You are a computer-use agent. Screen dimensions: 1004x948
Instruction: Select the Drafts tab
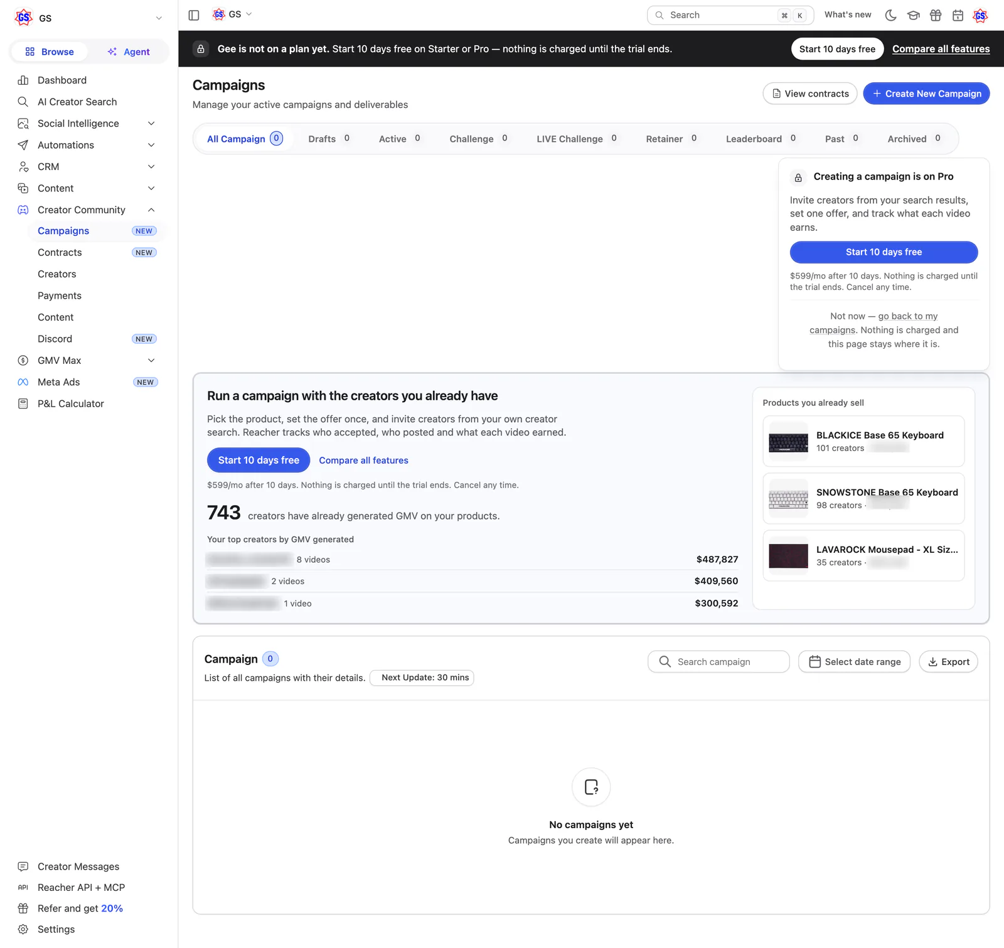pyautogui.click(x=329, y=139)
